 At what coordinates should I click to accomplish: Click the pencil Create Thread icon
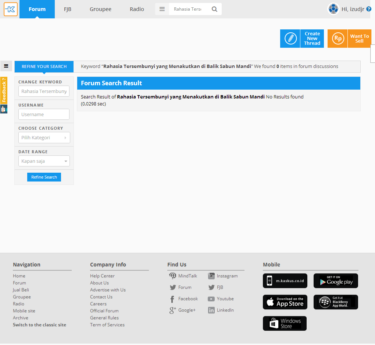[x=290, y=39]
